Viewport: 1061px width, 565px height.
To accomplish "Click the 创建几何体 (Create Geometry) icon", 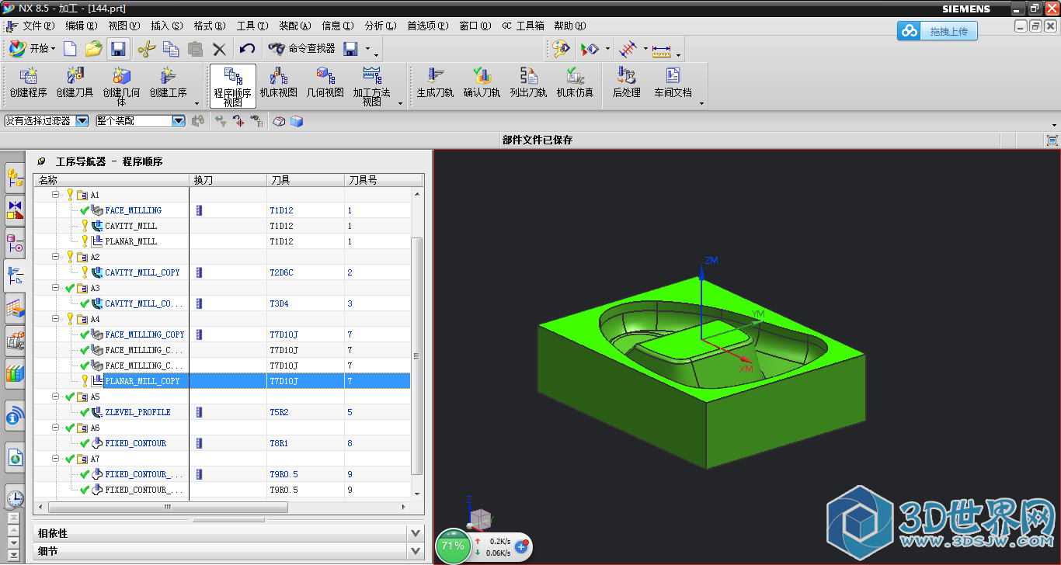I will pos(122,85).
